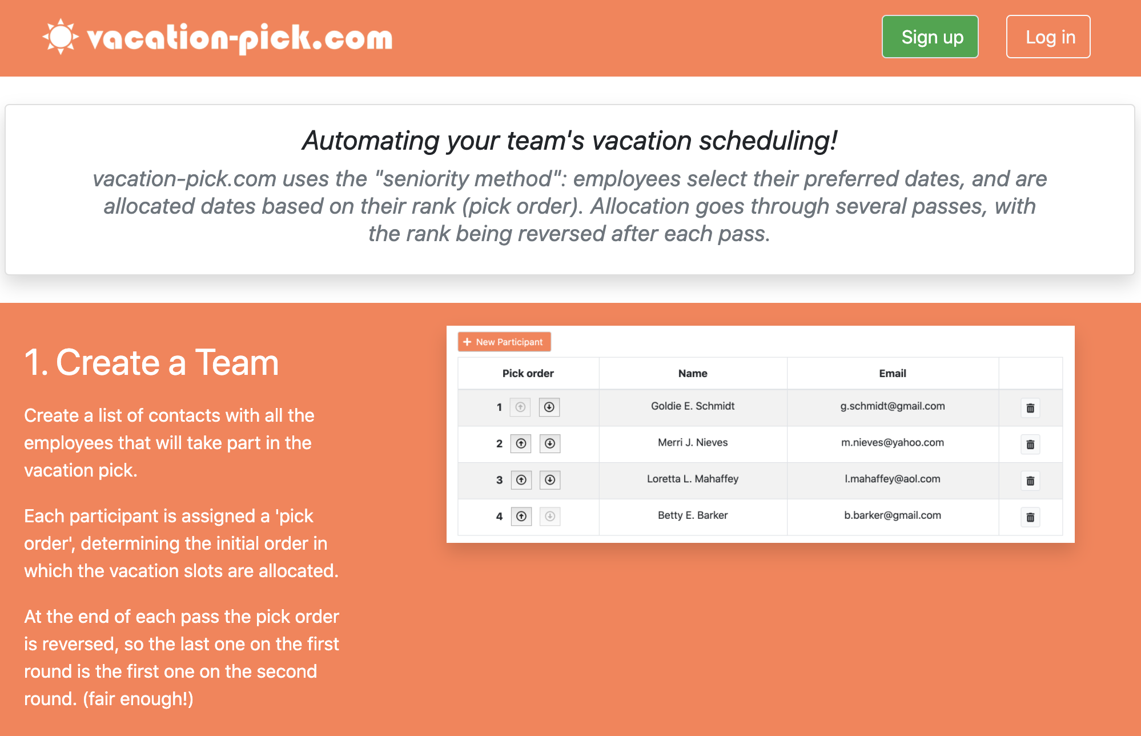Delete Betty E. Barker's row

(x=1030, y=517)
